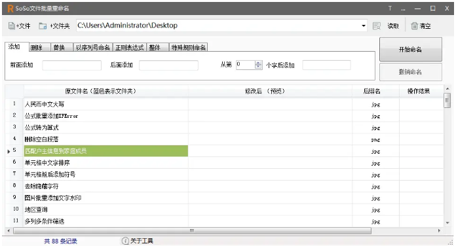
Task: Click the read (读取) icon
Action: point(377,26)
